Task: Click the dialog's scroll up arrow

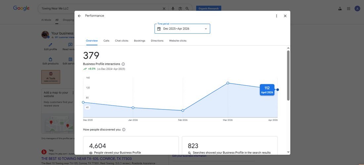Action: click(x=288, y=48)
